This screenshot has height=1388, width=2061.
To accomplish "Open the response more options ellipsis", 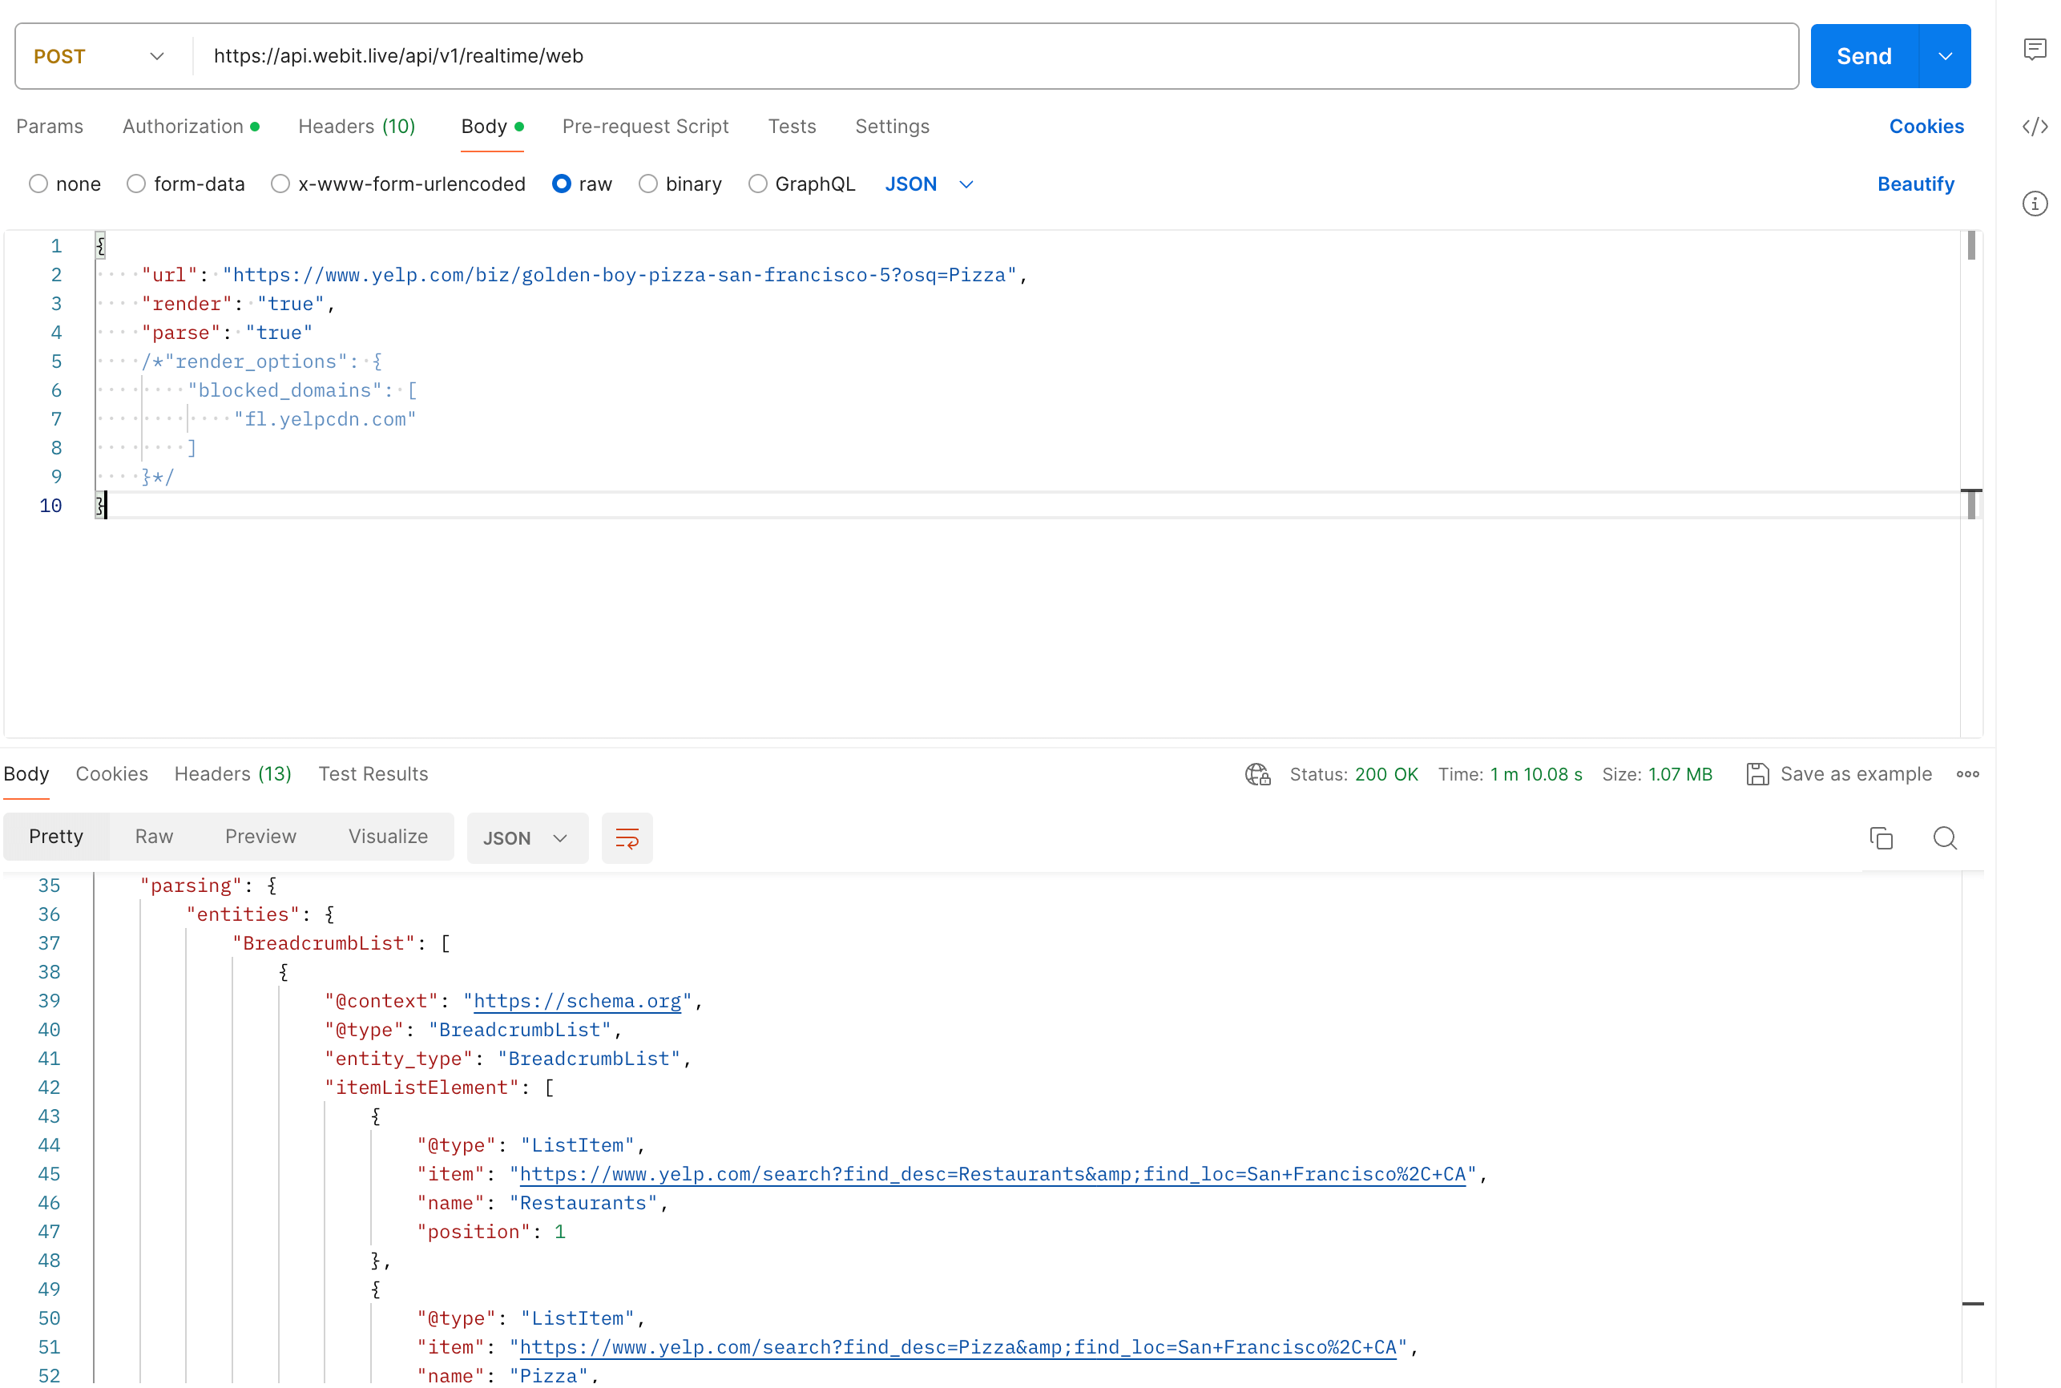I will (x=1967, y=775).
